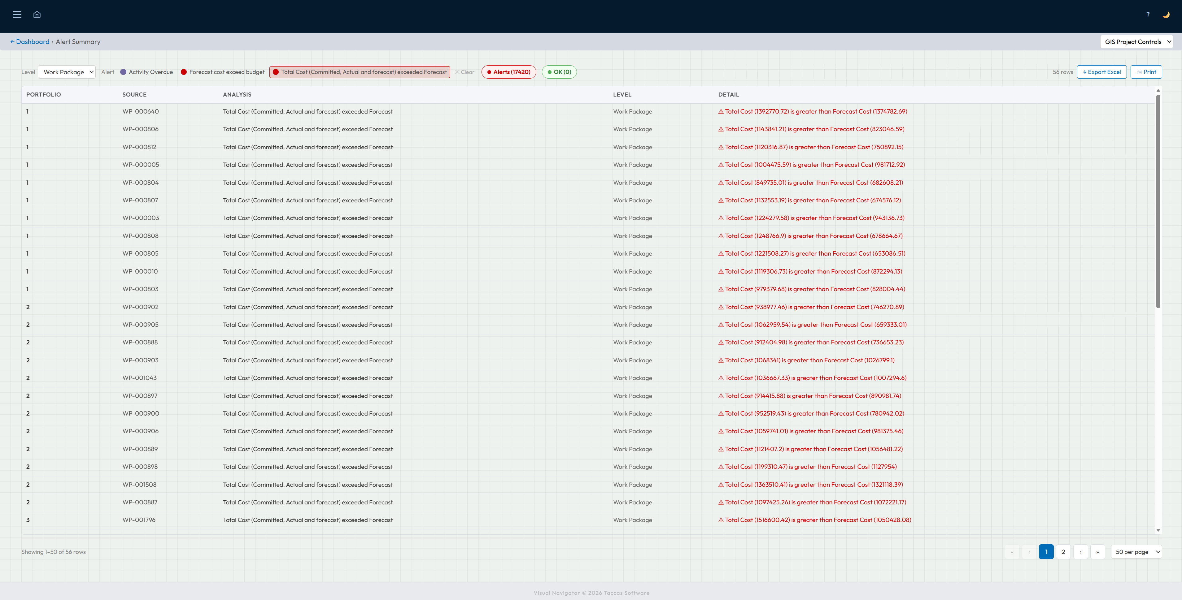Screen dimensions: 1182x600
Task: Print the alert summary
Action: pos(1146,72)
